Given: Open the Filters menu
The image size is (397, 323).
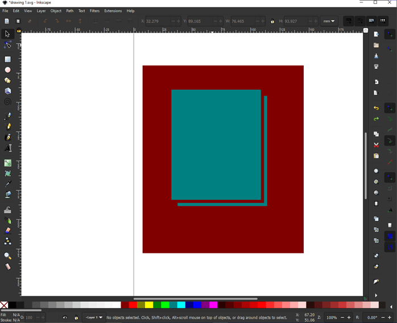Looking at the screenshot, I should point(94,11).
